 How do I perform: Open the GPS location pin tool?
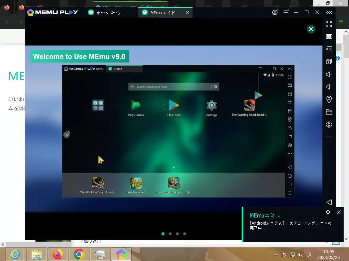(329, 99)
